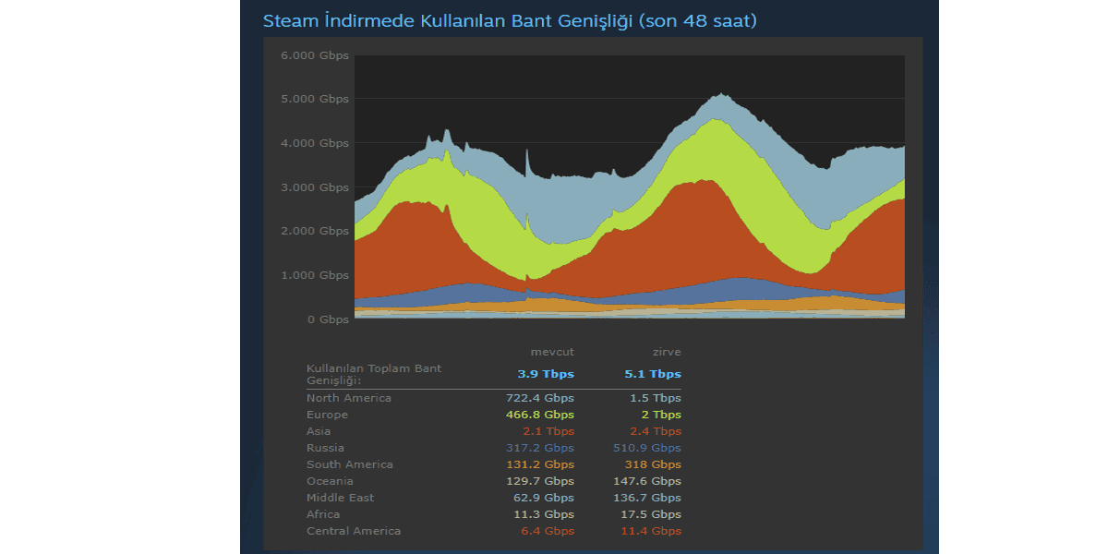
Task: Click the Steam İndirmede Kullanılan Bant Genişliği title
Action: coord(510,20)
